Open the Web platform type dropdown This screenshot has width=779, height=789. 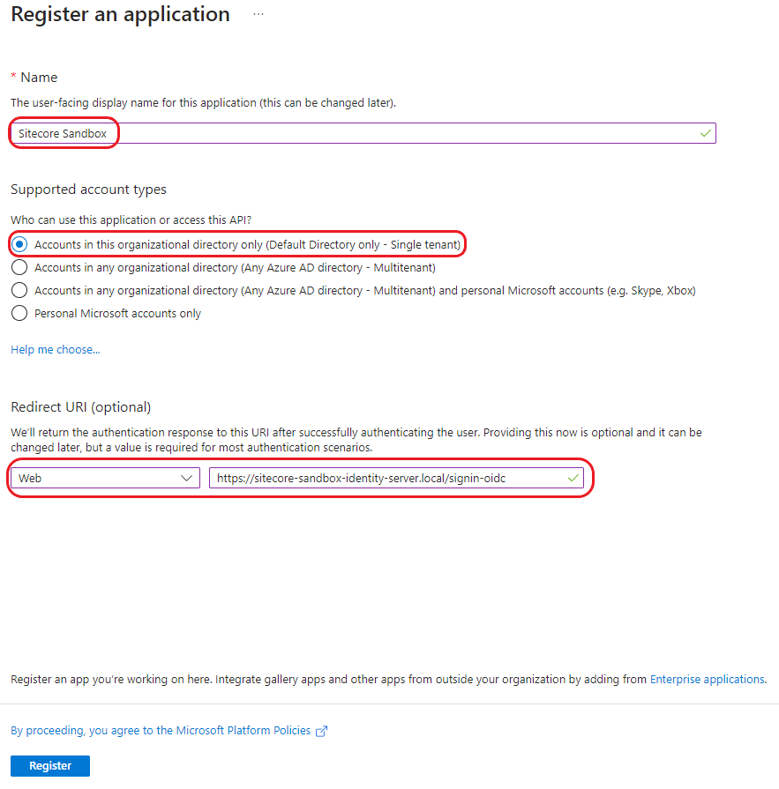click(x=104, y=478)
